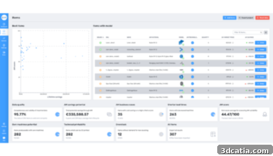Sort by the AM MARKET PRICE column header
Viewport: 273px width, 156px height.
228,37
